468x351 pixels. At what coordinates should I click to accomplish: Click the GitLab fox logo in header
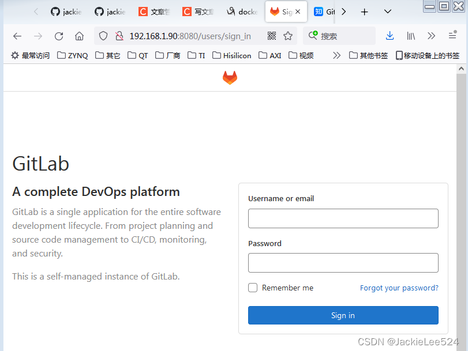(230, 78)
